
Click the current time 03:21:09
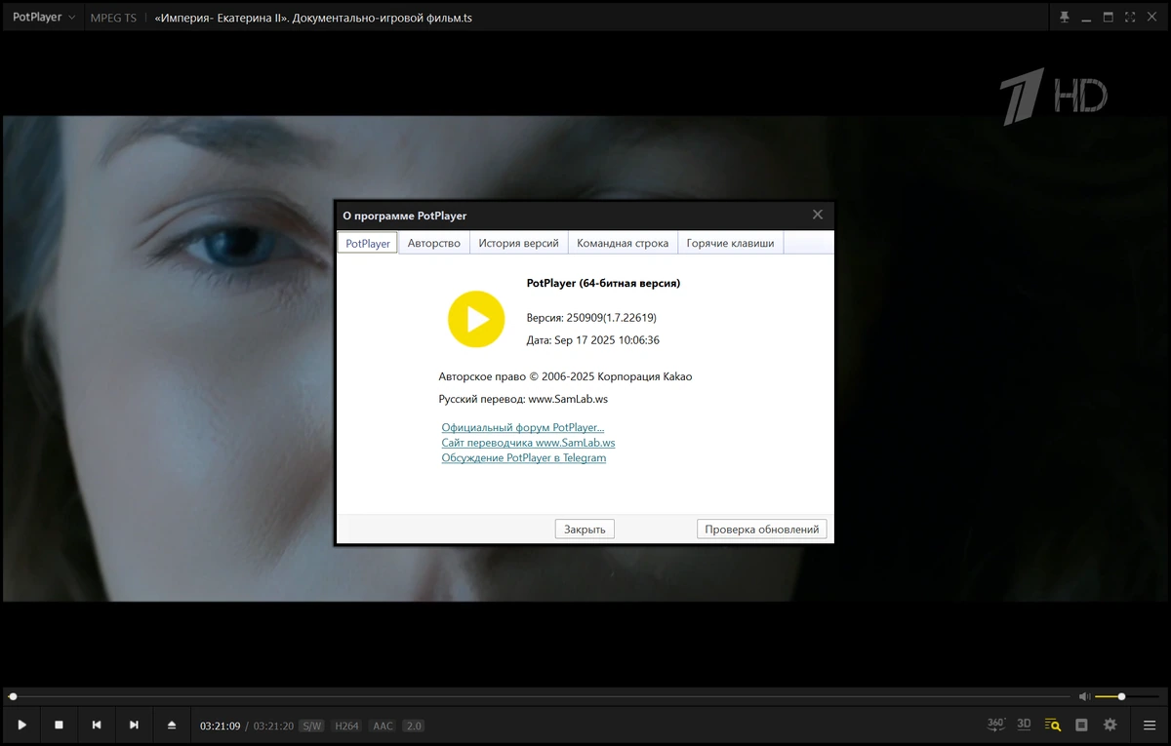point(221,726)
